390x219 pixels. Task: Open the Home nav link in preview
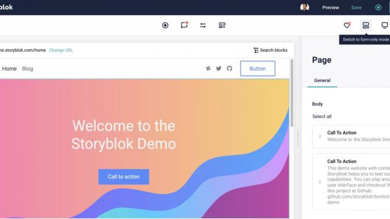pyautogui.click(x=9, y=69)
